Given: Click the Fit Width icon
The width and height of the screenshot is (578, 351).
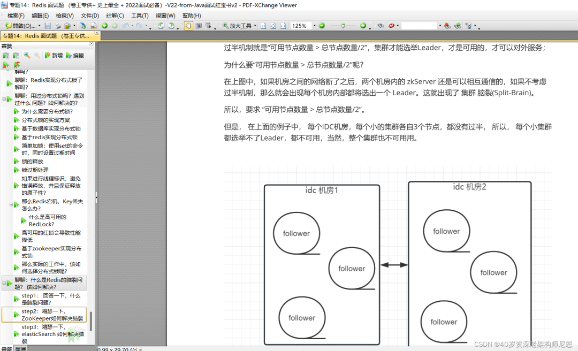Looking at the screenshot, I should pyautogui.click(x=283, y=26).
